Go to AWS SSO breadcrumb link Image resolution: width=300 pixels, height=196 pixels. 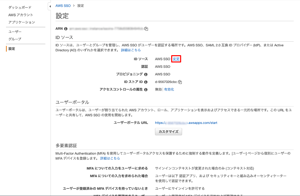pyautogui.click(x=63, y=6)
